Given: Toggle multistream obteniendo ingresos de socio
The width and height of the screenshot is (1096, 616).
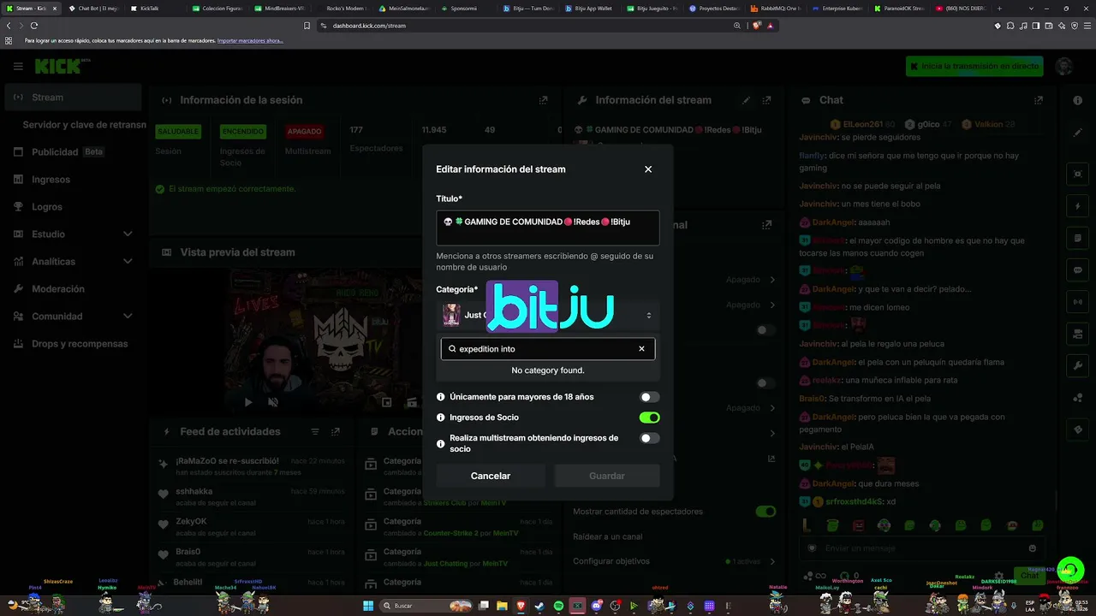Looking at the screenshot, I should pyautogui.click(x=650, y=438).
